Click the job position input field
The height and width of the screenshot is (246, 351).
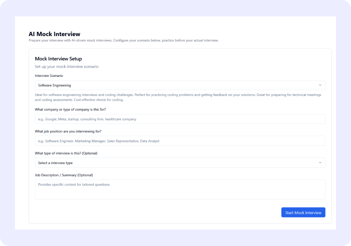click(180, 141)
